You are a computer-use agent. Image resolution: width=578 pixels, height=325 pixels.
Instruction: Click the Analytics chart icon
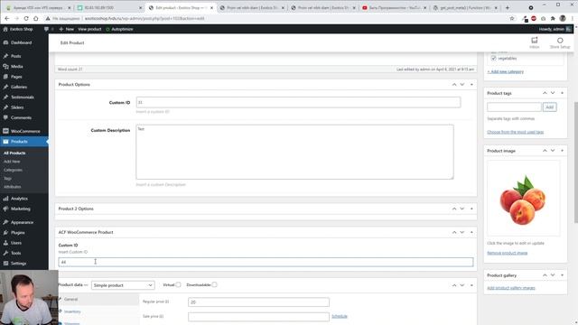(x=5, y=199)
